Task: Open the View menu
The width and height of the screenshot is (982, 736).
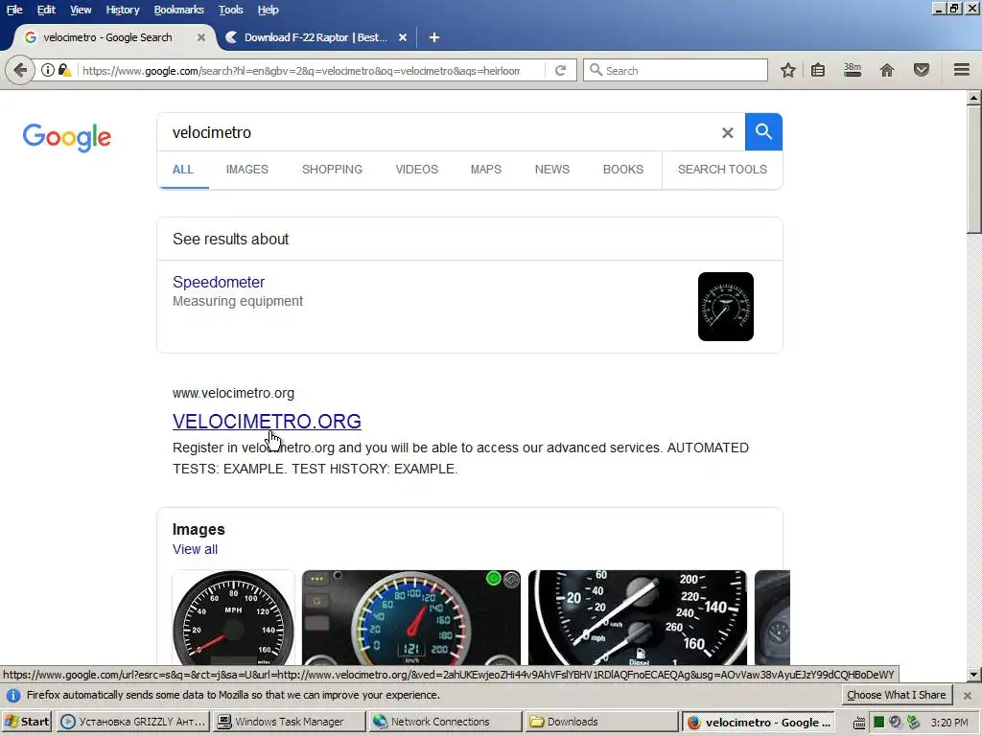Action: [81, 10]
